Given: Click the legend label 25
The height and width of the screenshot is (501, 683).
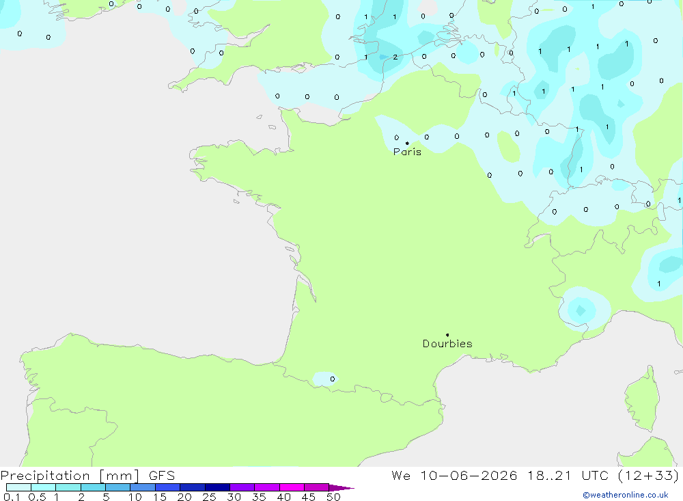Looking at the screenshot, I should (209, 497).
